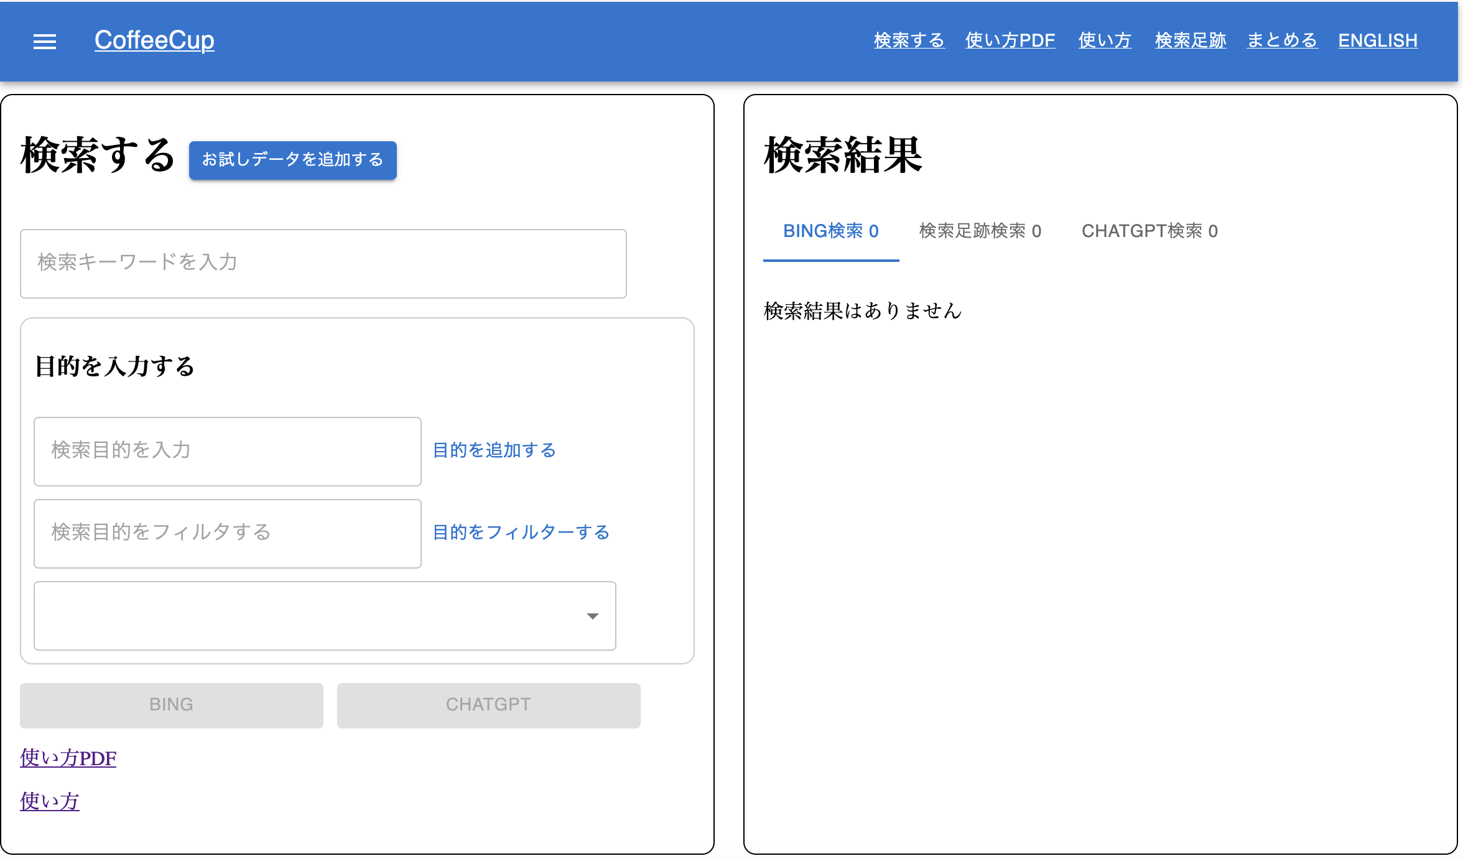This screenshot has width=1463, height=861.
Task: Focus the 検索キーワードを入力 input field
Action: [323, 263]
